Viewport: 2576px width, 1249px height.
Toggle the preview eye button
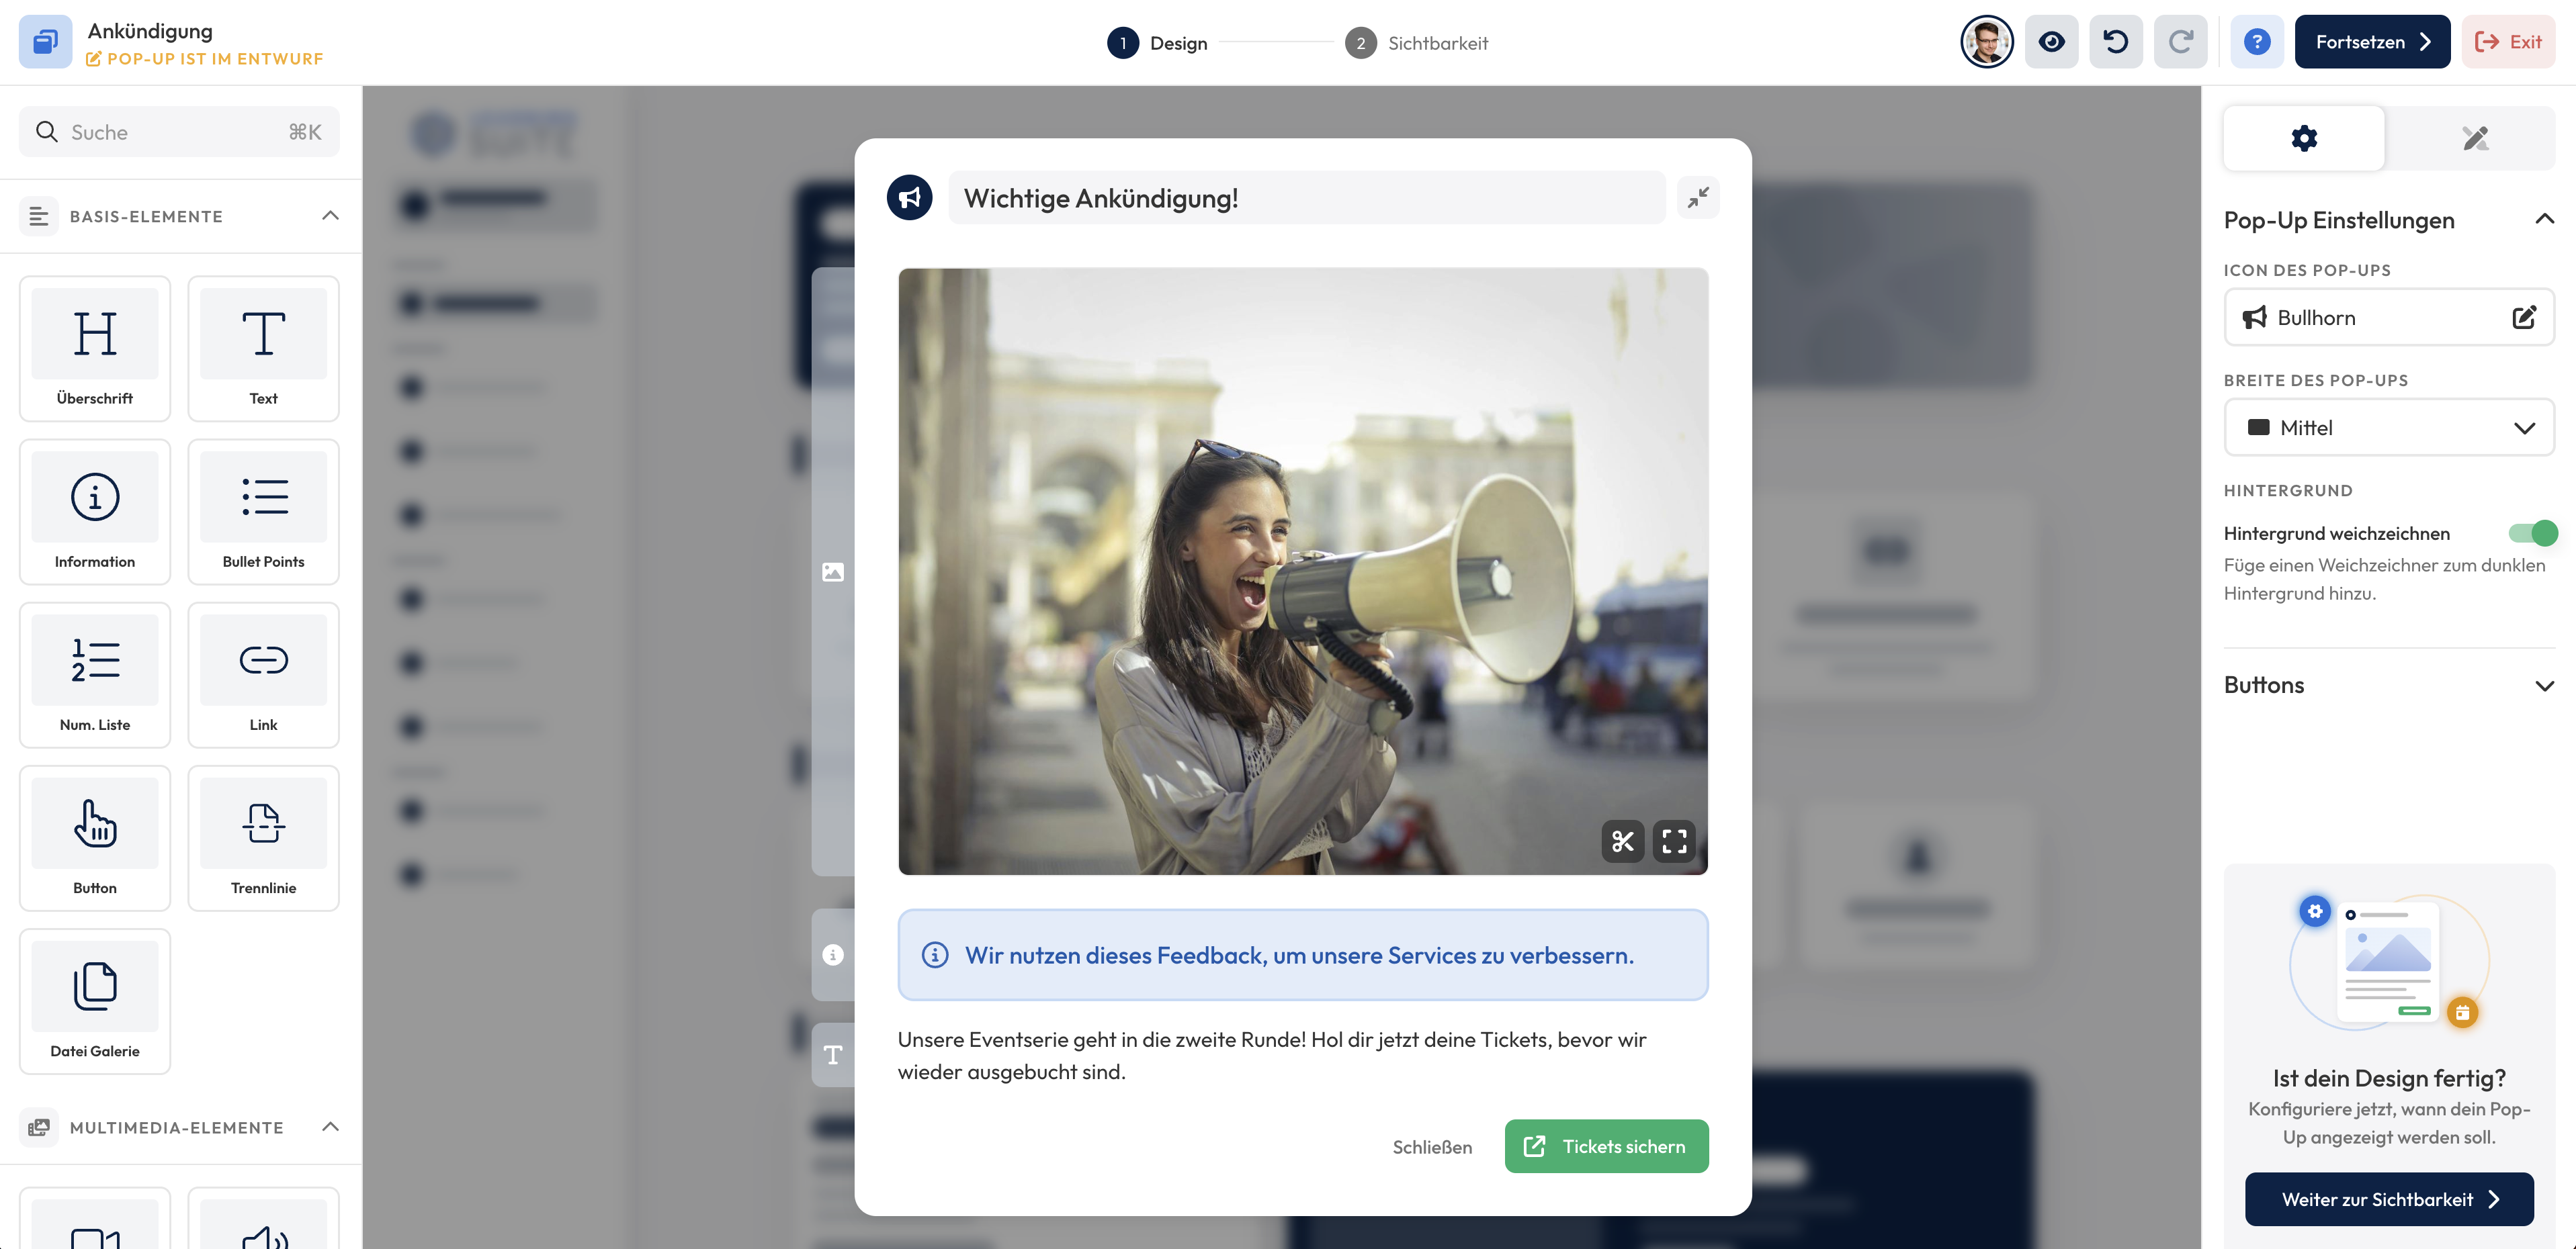point(2051,42)
